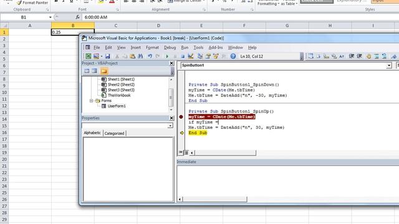This screenshot has height=224, width=399.
Task: Toggle Design Mode in the VBA toolbar
Action: point(191,56)
